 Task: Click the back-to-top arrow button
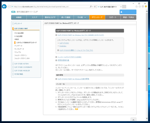pyautogui.click(x=133, y=120)
